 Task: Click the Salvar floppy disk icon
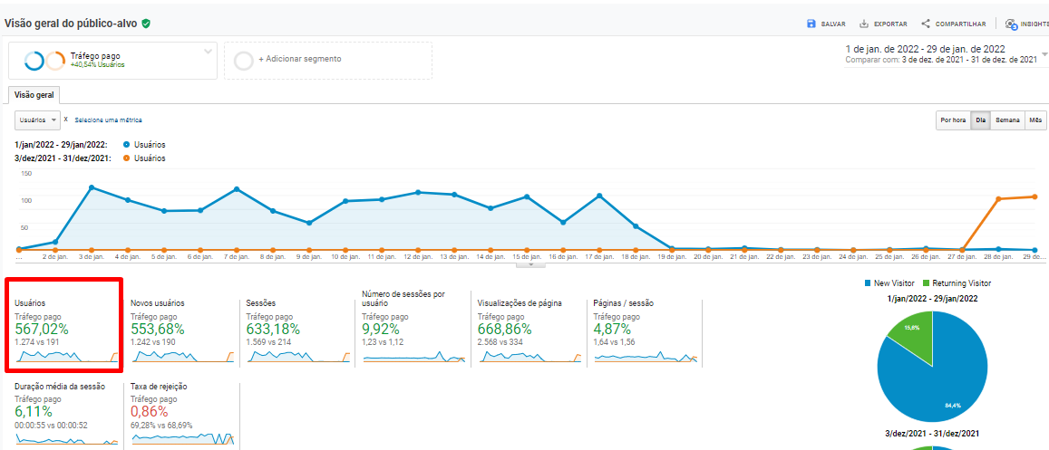coord(811,24)
